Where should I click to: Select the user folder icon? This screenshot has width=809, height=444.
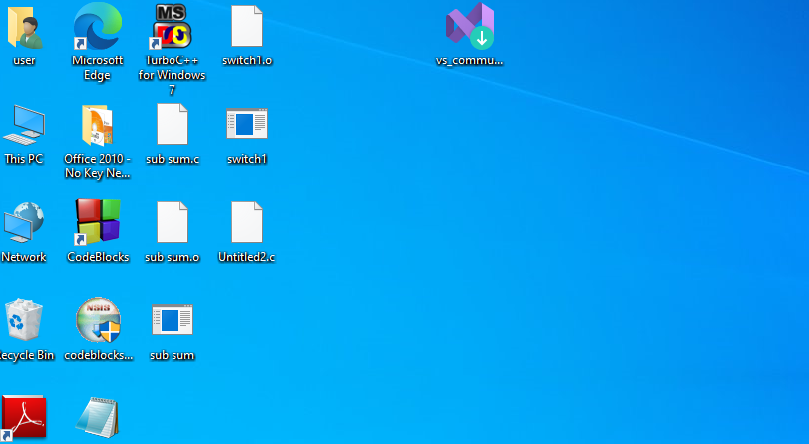click(25, 27)
